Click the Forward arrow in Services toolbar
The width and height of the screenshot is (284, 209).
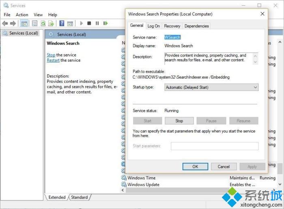[x=13, y=24]
